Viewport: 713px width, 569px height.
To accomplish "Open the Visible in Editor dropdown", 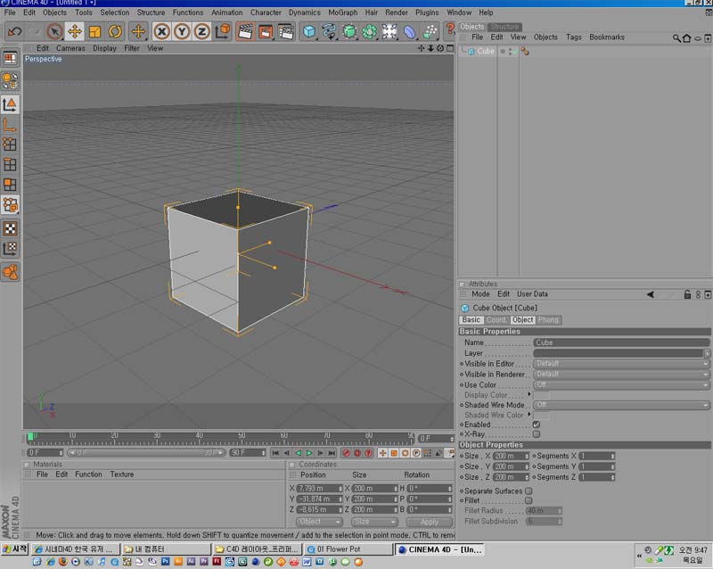I will (x=621, y=364).
